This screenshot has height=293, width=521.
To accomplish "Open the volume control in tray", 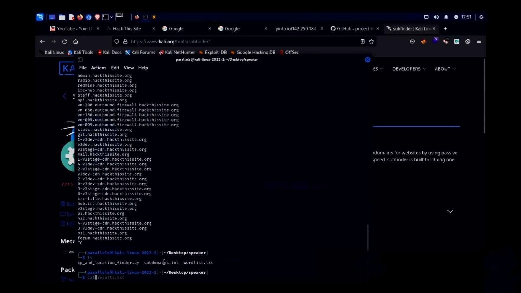I will [x=436, y=17].
